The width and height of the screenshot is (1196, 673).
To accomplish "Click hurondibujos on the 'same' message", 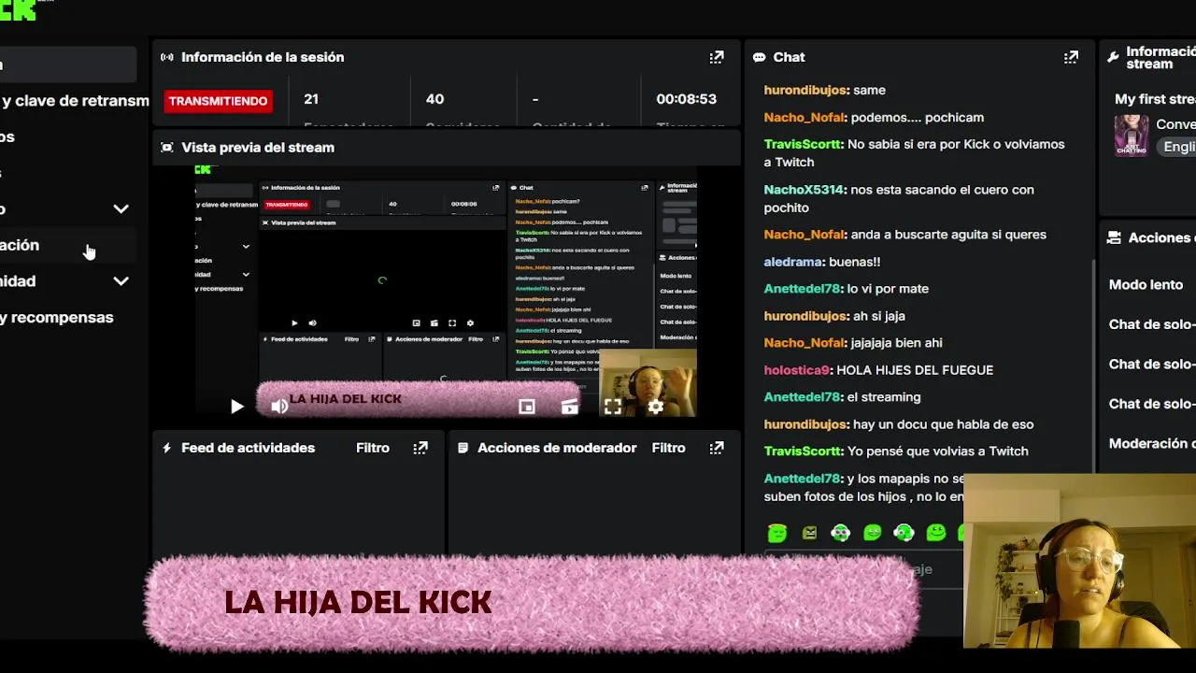I will (805, 91).
